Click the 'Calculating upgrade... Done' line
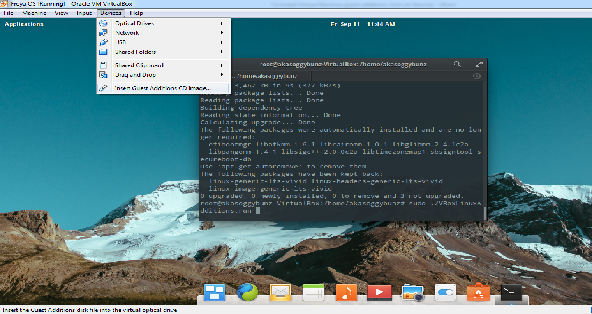 click(257, 123)
